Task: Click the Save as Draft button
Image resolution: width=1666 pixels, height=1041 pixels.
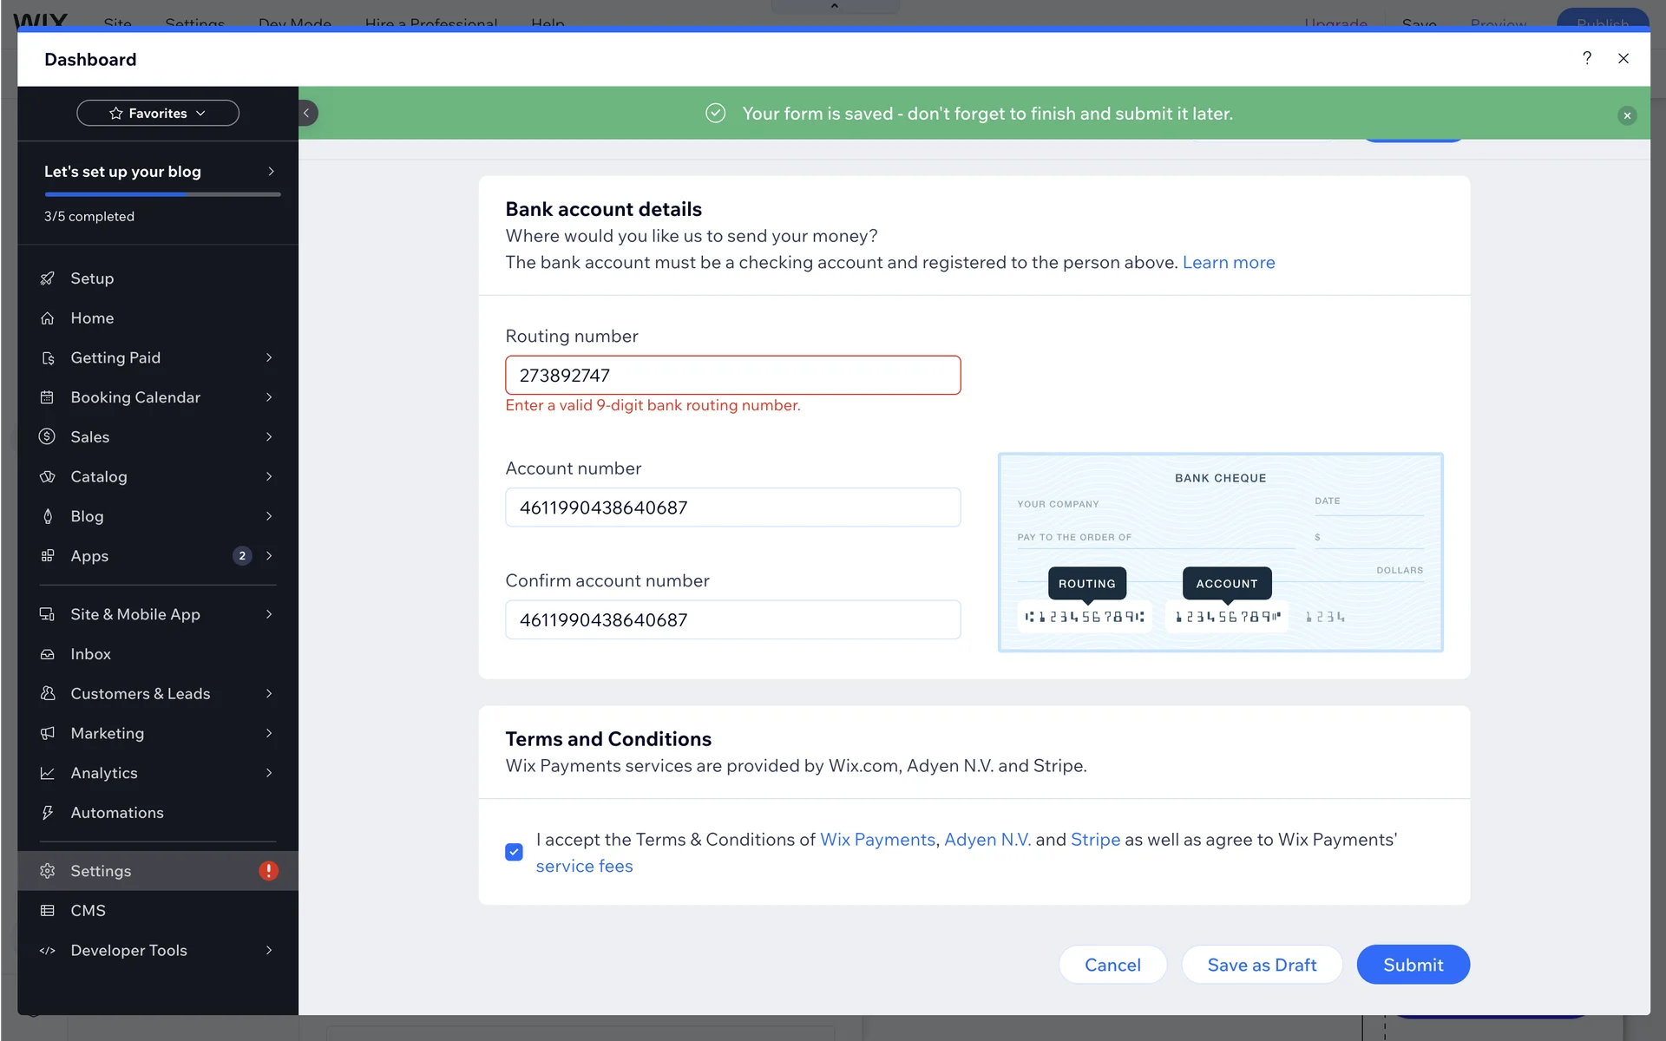Action: [1262, 965]
